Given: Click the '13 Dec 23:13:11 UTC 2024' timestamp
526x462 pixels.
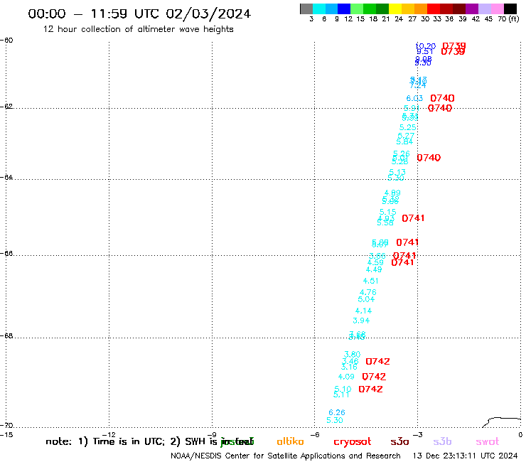Looking at the screenshot, I should point(465,456).
